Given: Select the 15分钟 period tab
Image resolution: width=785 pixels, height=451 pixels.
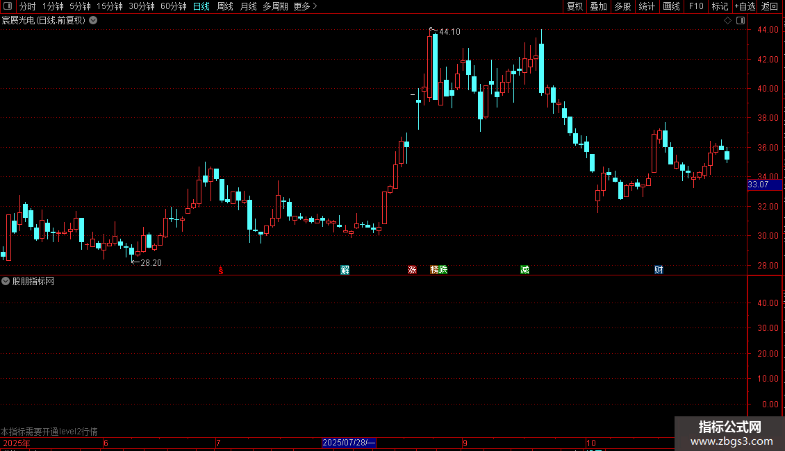Looking at the screenshot, I should (110, 6).
